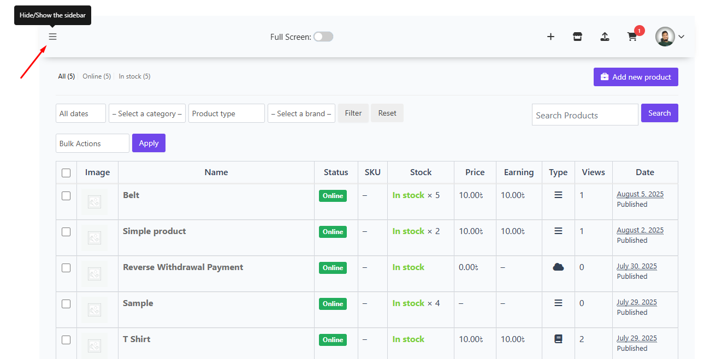Viewport: 716px width, 359px height.
Task: Tick Reverse Withdrawal Payment row checkbox
Action: coord(66,268)
